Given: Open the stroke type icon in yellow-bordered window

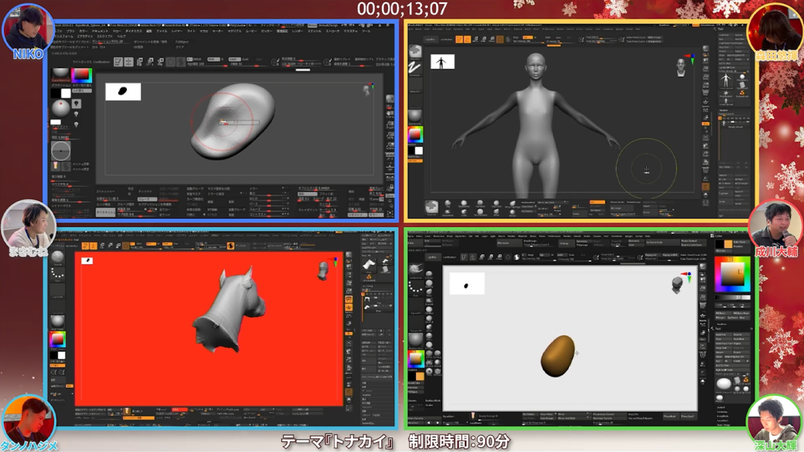Looking at the screenshot, I should tap(415, 69).
